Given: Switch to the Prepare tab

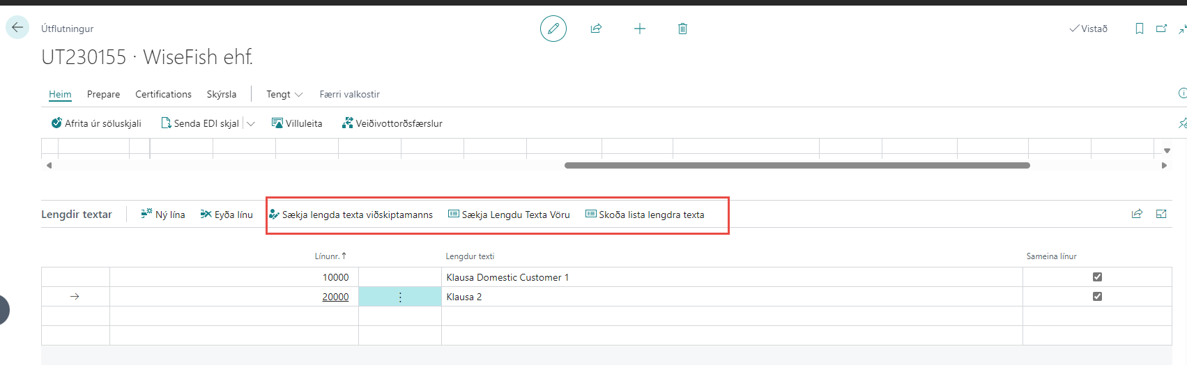Looking at the screenshot, I should 103,95.
